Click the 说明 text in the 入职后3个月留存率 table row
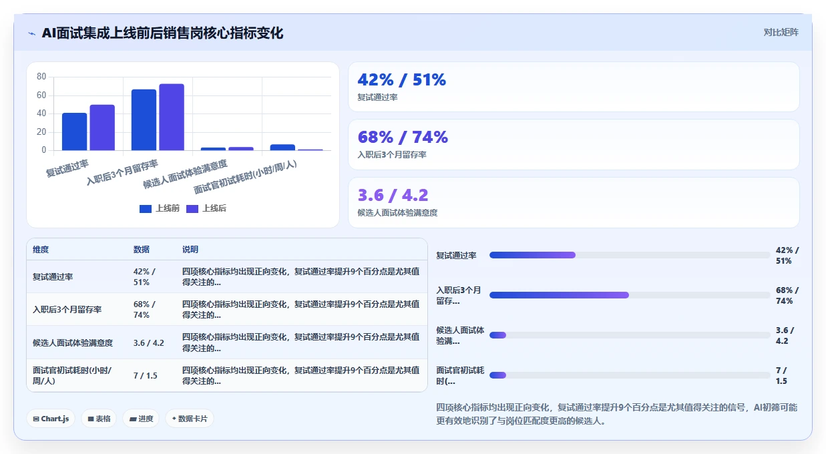The image size is (826, 454). point(301,310)
